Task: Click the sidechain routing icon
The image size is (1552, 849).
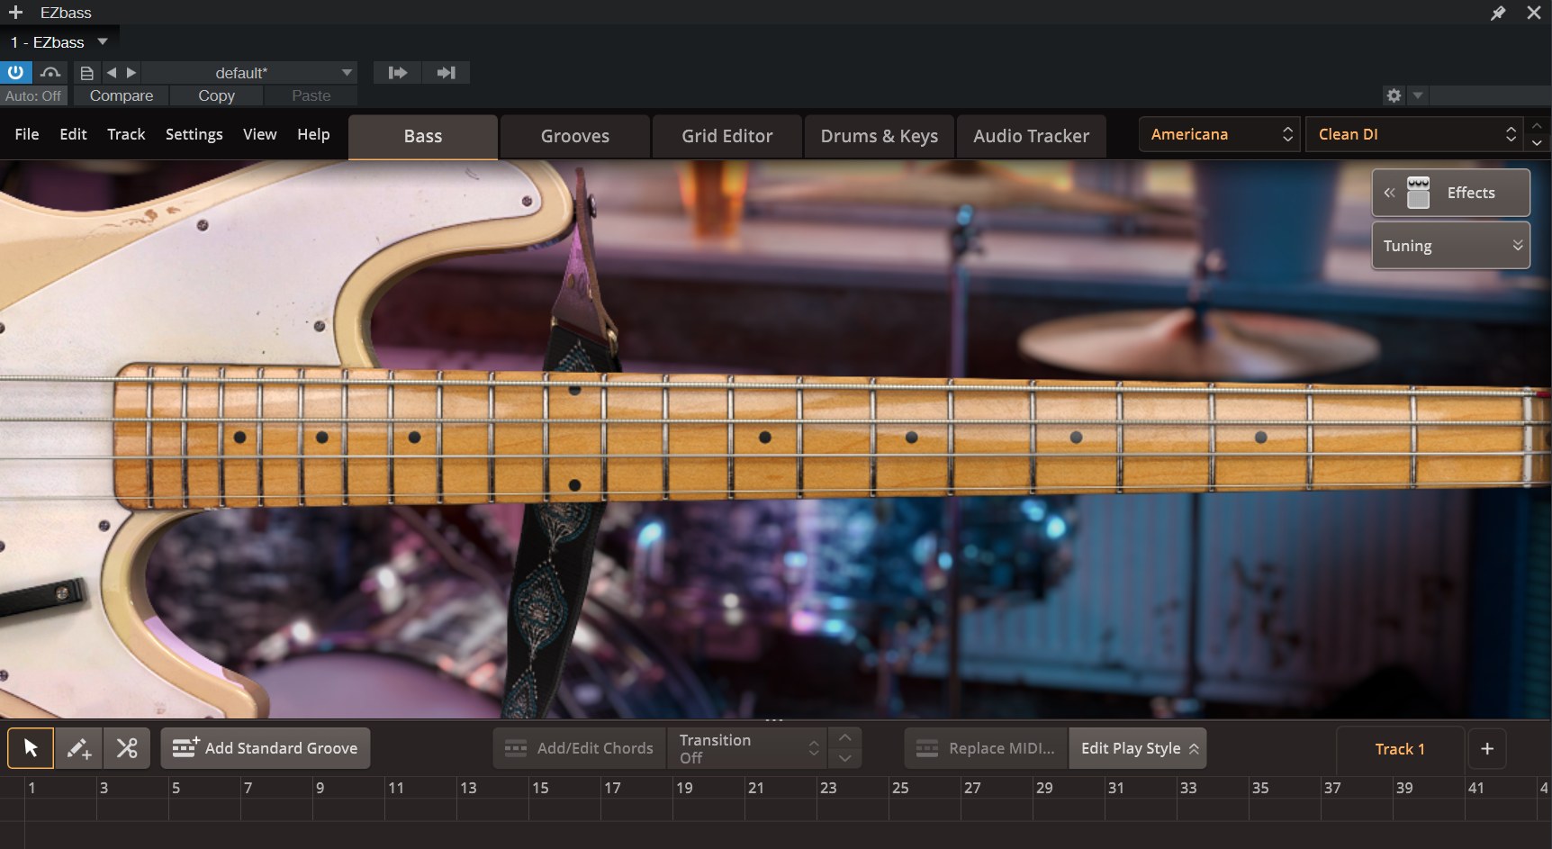Action: pyautogui.click(x=50, y=73)
